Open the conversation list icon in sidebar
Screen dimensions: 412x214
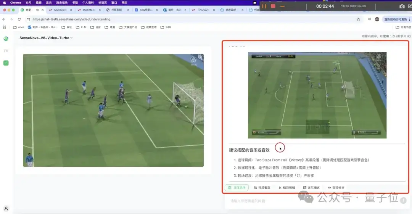pyautogui.click(x=6, y=50)
